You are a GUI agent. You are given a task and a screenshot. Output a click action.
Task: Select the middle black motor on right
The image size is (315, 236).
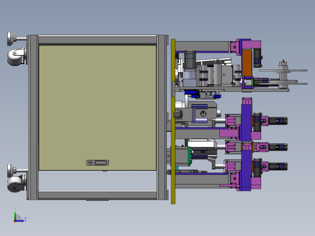tap(278, 147)
